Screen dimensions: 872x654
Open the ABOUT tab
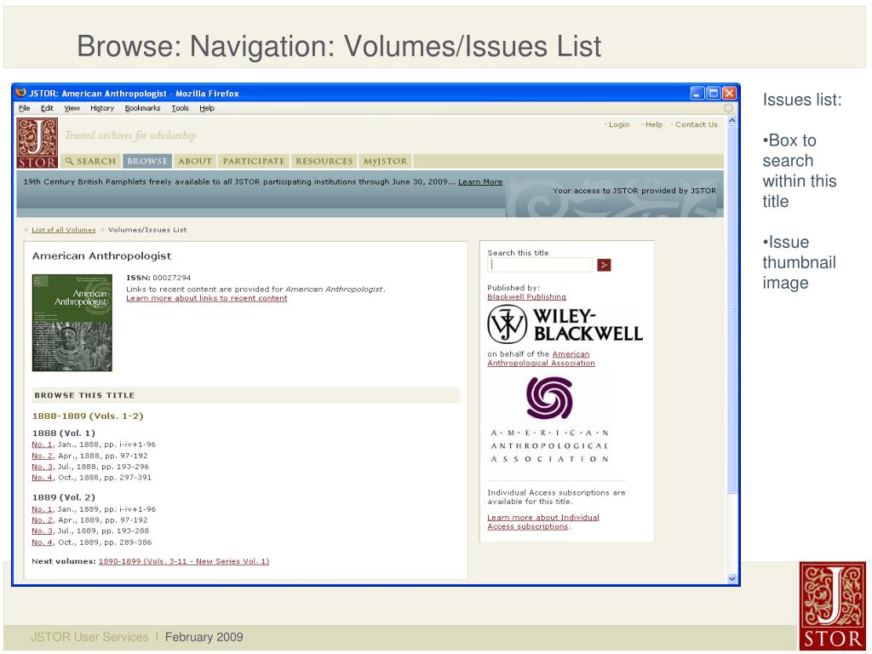point(195,161)
